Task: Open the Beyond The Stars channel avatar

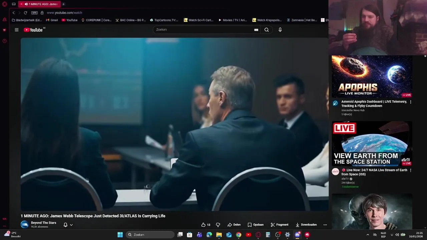Action: (25, 225)
